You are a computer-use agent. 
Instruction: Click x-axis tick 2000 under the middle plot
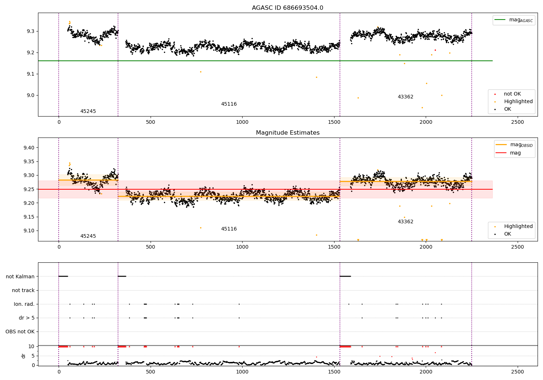(426, 247)
